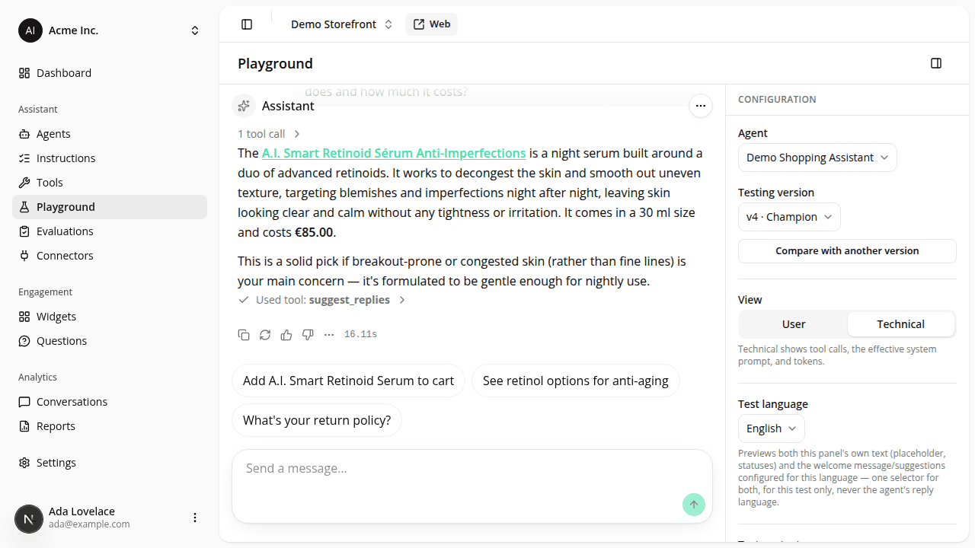
Task: Open the Instructions section
Action: 110,158
